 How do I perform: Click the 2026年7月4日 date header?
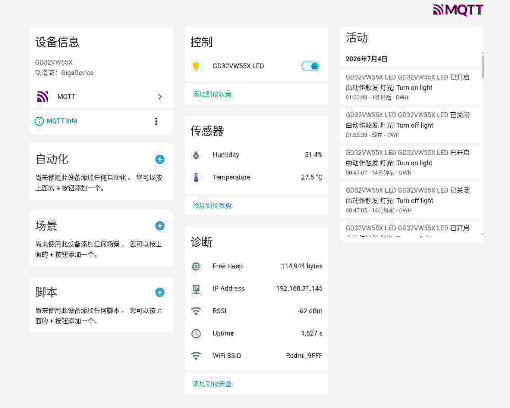pos(366,59)
